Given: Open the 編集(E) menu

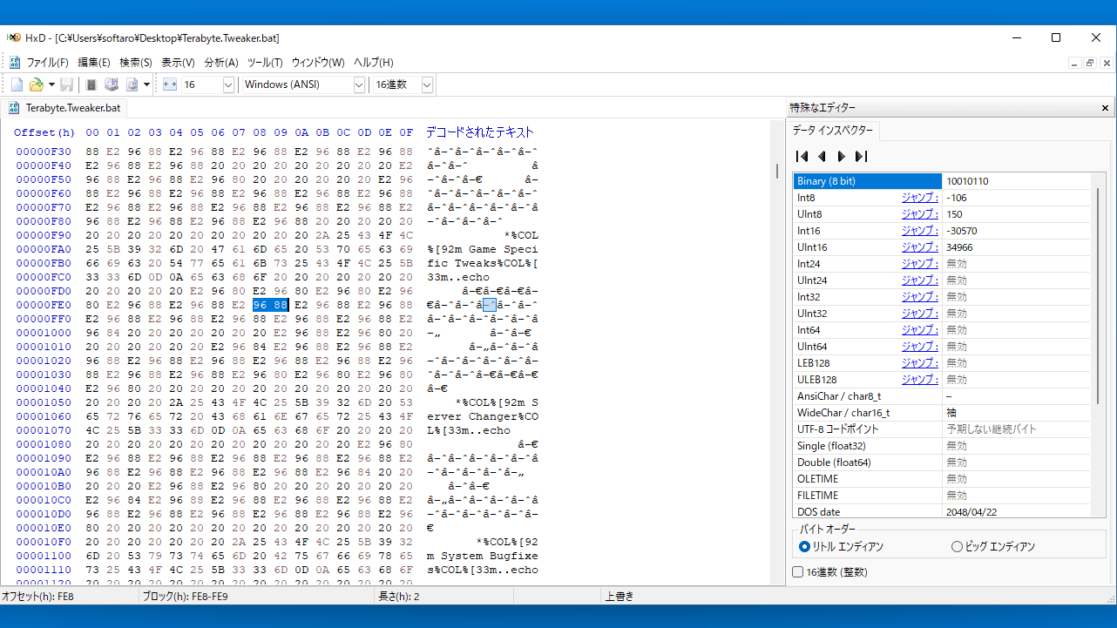Looking at the screenshot, I should [94, 63].
